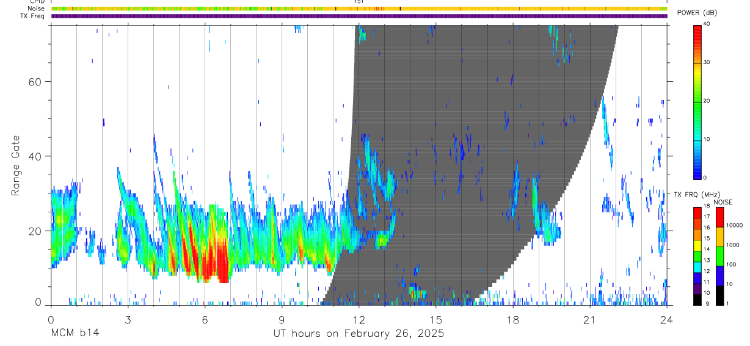Click the UT hours on February 26, 2025 title

[359, 334]
